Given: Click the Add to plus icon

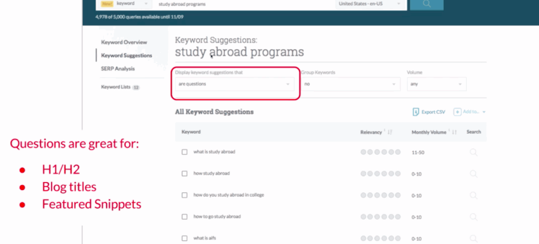Looking at the screenshot, I should click(457, 112).
